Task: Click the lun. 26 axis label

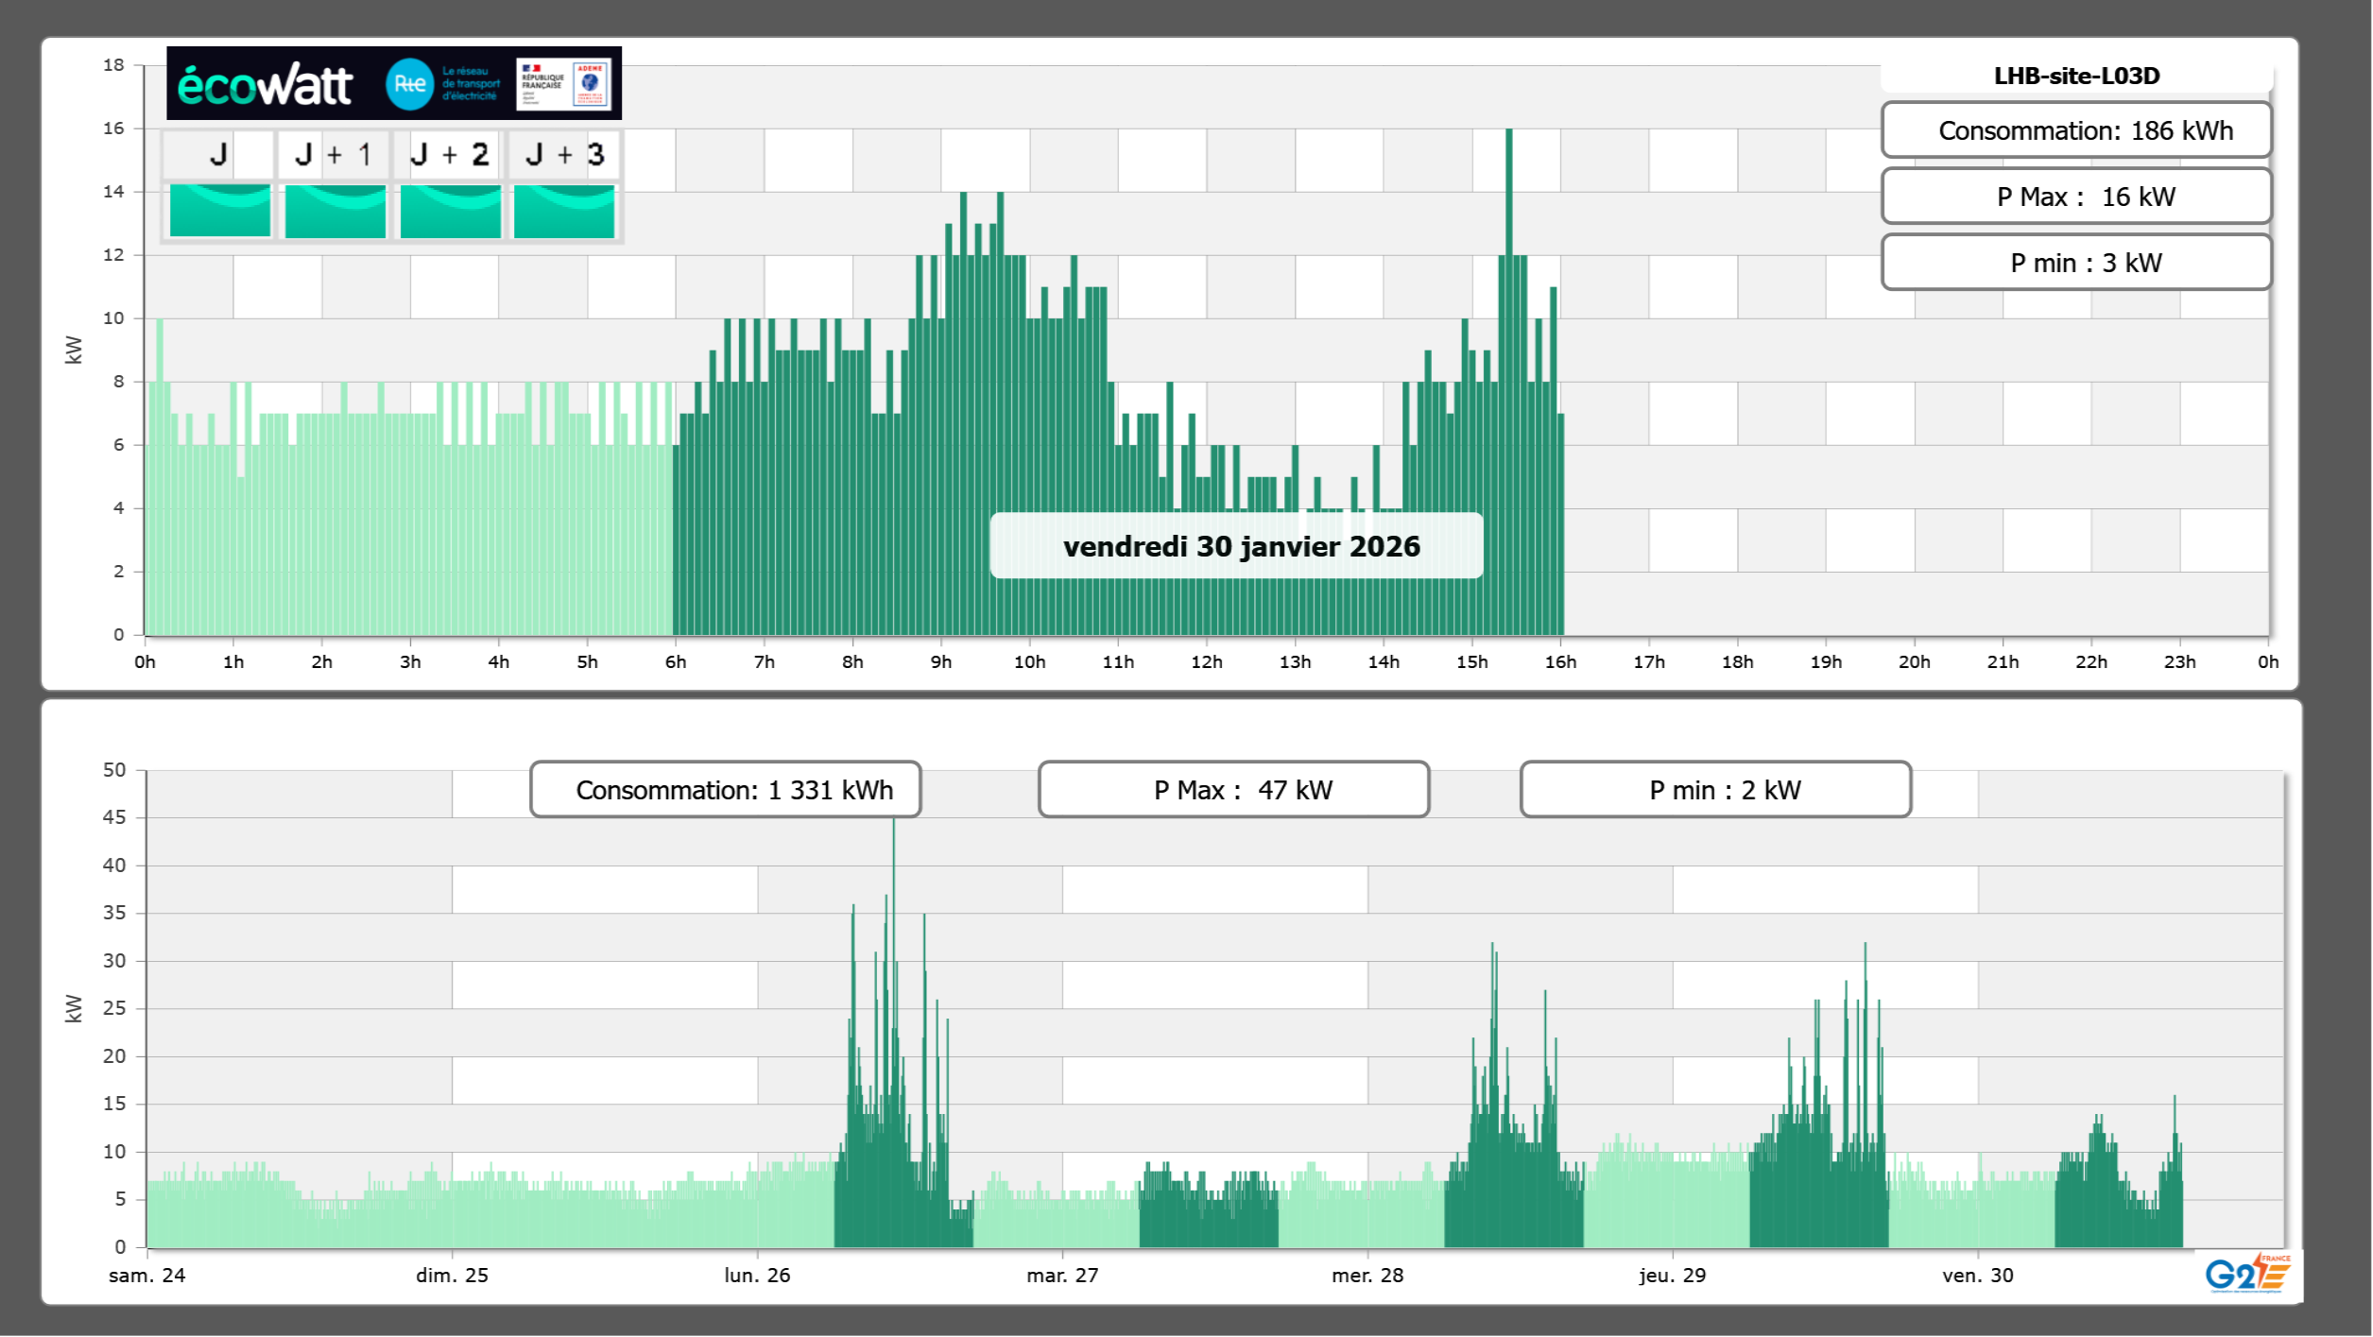Action: click(x=757, y=1275)
